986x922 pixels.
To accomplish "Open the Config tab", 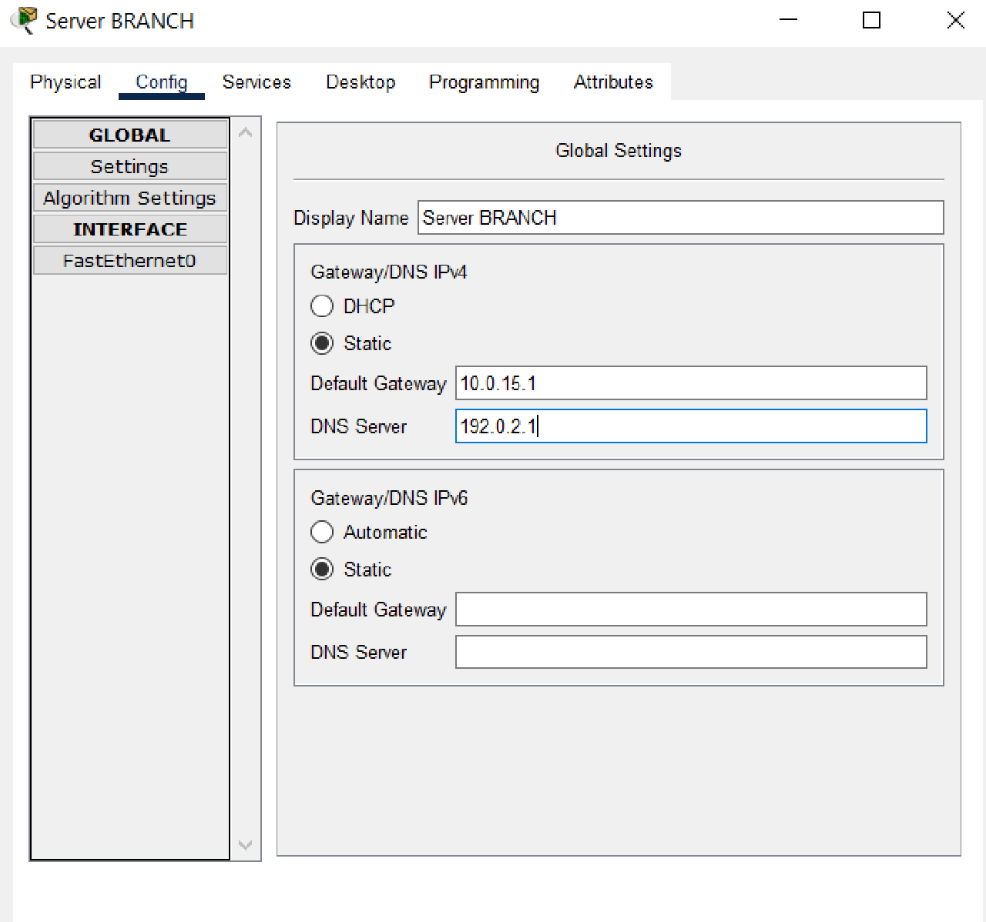I will click(x=161, y=82).
